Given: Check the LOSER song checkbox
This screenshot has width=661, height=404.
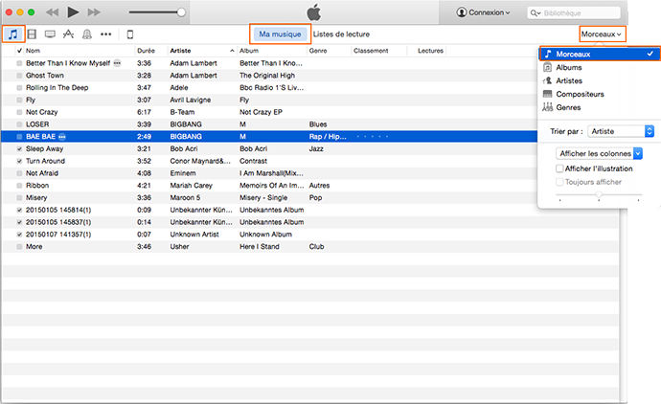Looking at the screenshot, I should click(x=19, y=124).
